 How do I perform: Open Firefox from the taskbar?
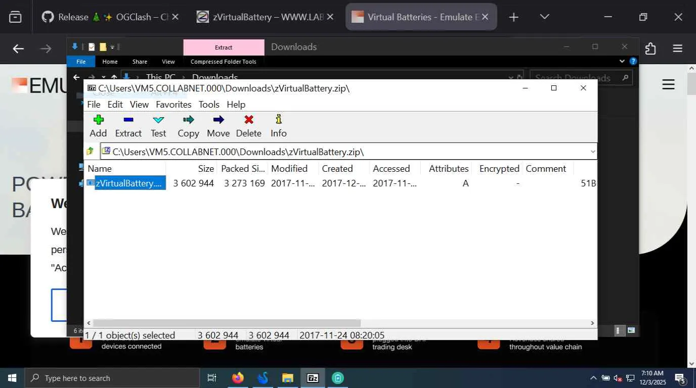[237, 378]
